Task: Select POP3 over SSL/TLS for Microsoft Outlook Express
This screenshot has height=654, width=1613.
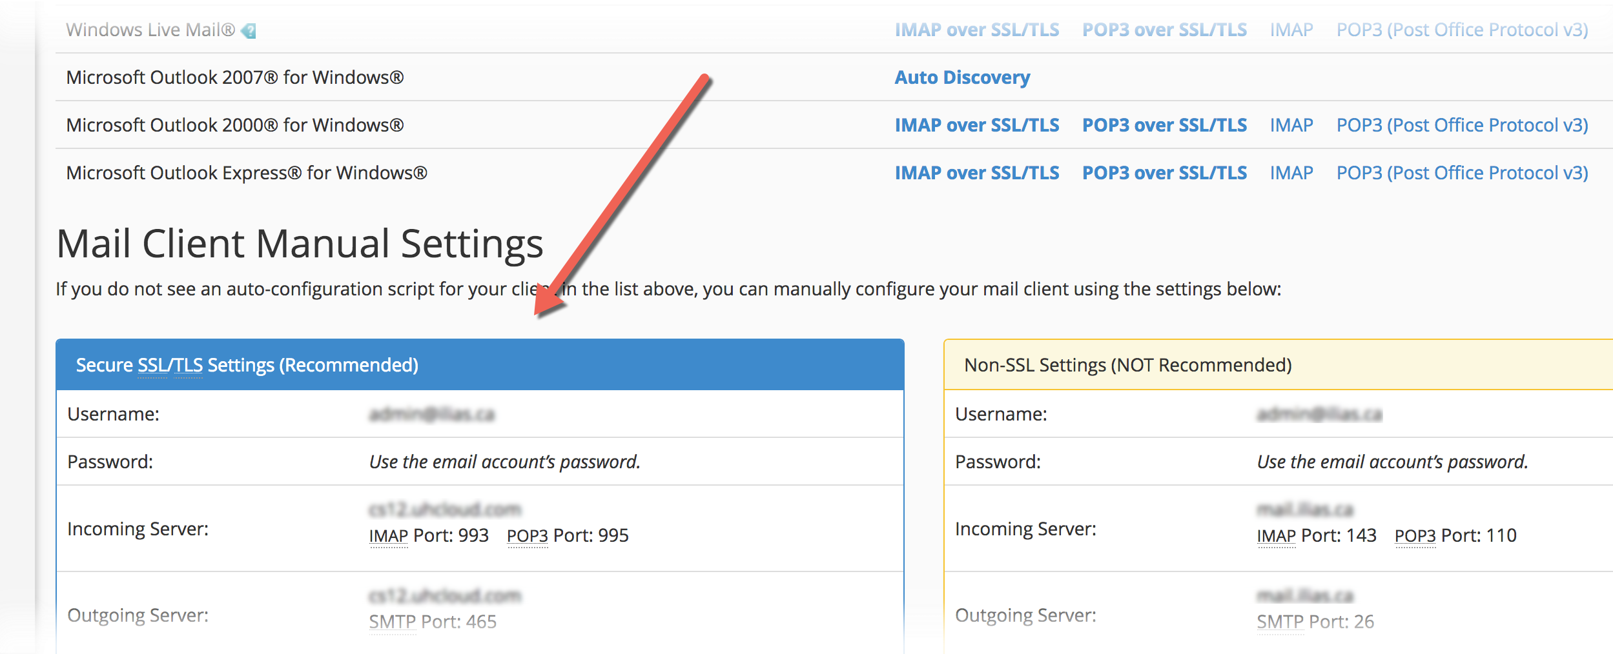Action: 1164,173
